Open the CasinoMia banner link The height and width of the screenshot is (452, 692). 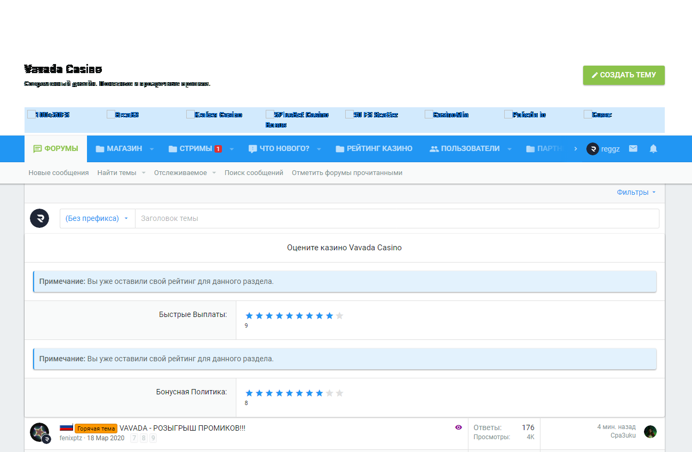click(447, 115)
